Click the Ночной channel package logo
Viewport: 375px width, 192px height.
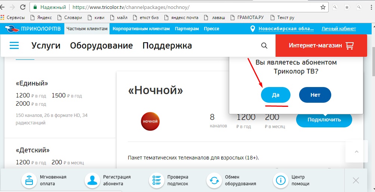pos(150,121)
